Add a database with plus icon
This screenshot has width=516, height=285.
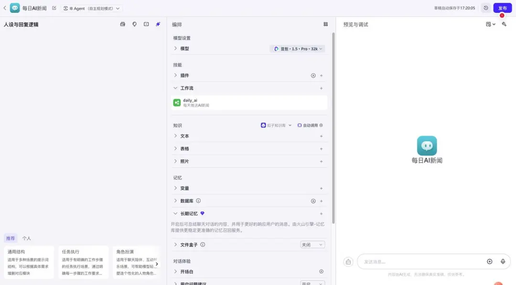(x=321, y=201)
